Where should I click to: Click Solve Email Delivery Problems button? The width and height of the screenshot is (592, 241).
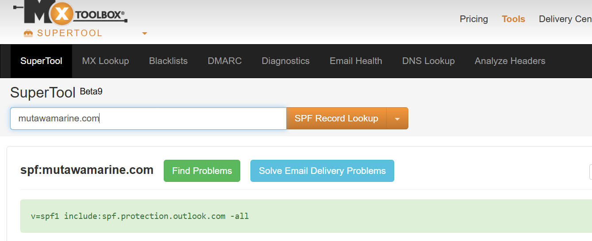(x=322, y=171)
